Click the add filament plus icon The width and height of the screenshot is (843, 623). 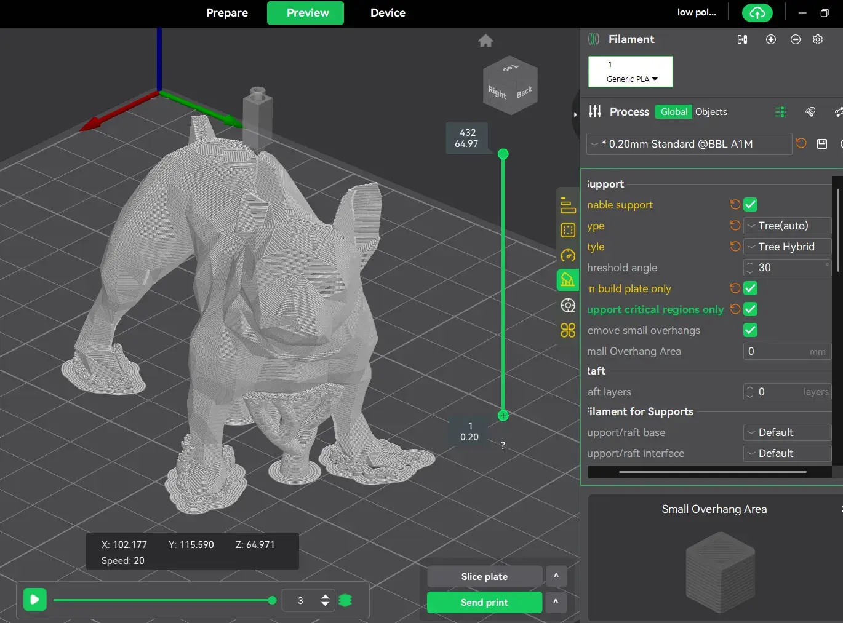pos(770,39)
